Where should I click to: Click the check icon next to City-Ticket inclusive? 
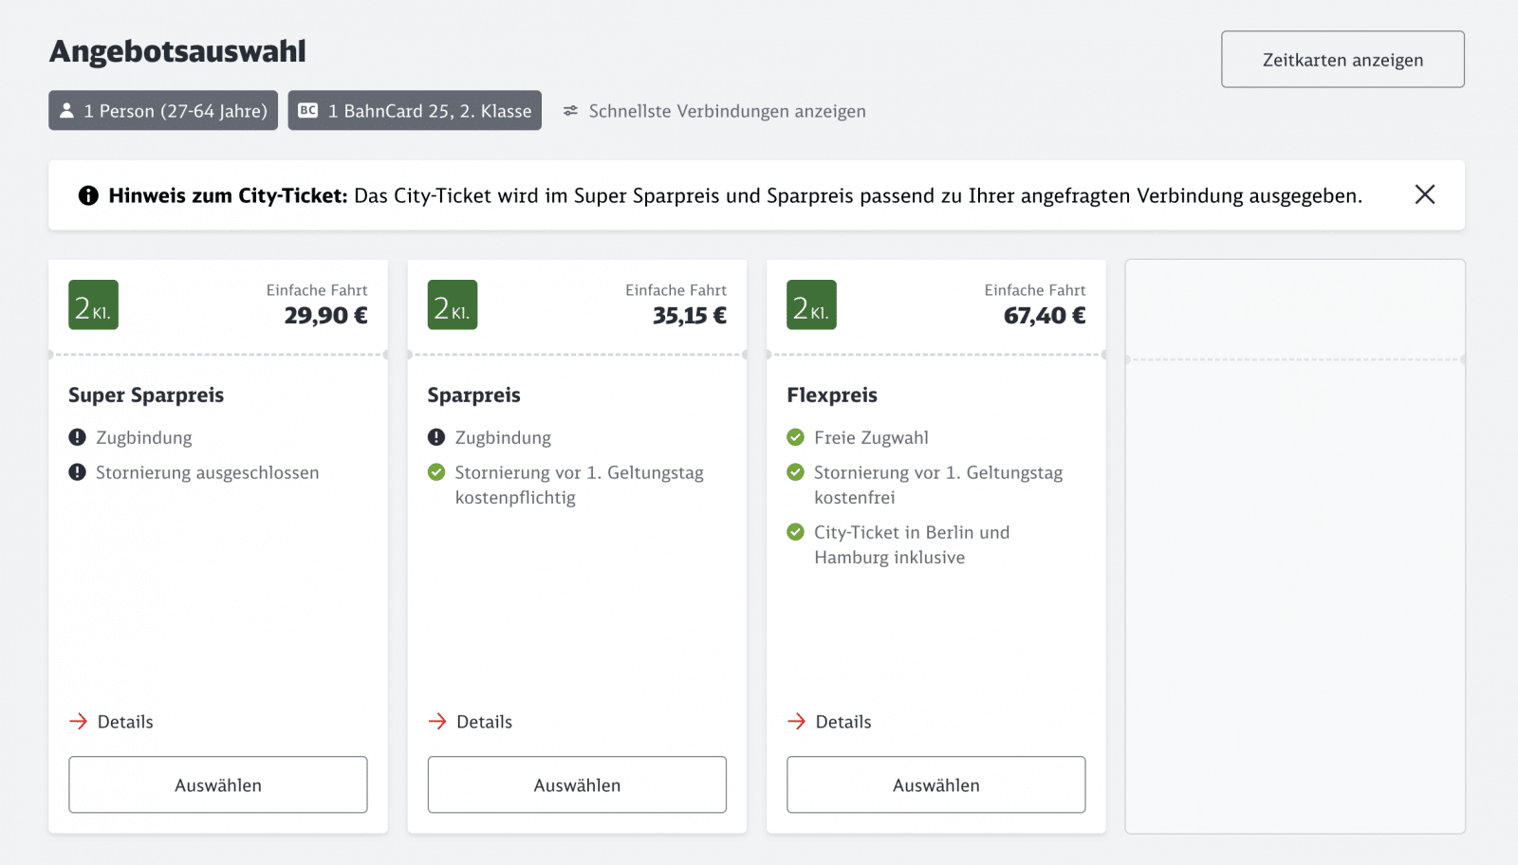pos(795,532)
